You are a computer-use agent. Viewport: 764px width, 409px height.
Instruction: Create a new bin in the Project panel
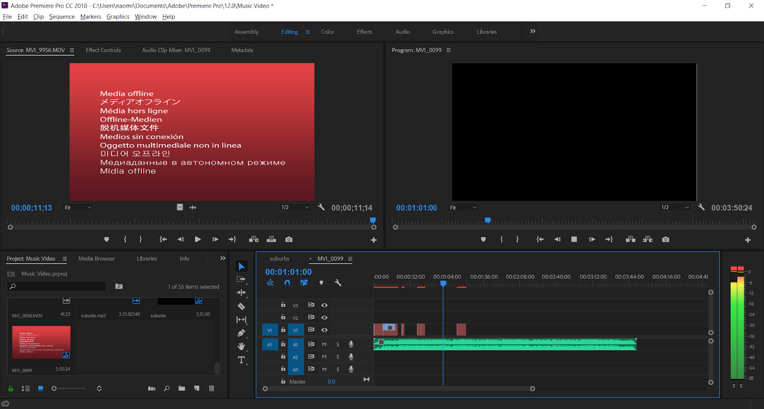tap(181, 389)
